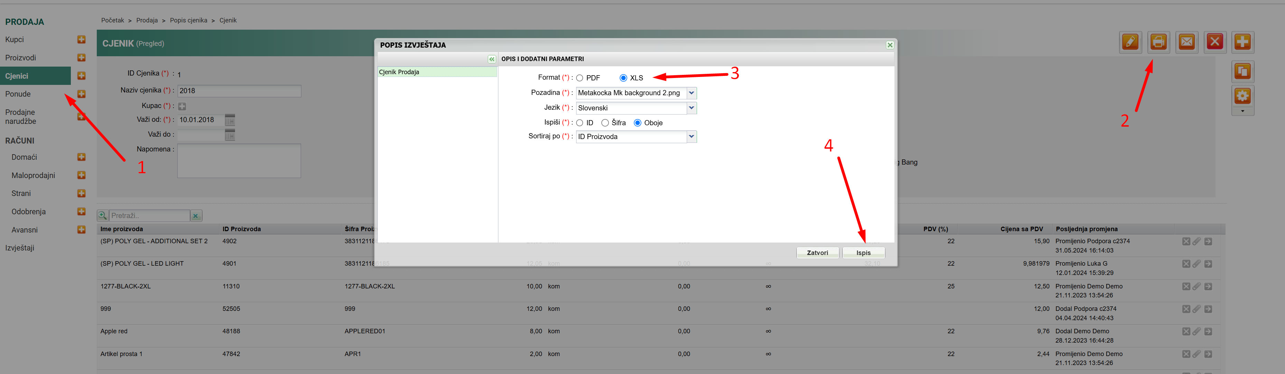Click the plus icon next to Kupci
Image resolution: width=1285 pixels, height=374 pixels.
click(x=81, y=39)
